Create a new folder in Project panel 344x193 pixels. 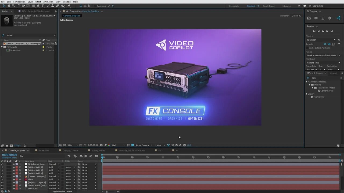click(x=7, y=146)
